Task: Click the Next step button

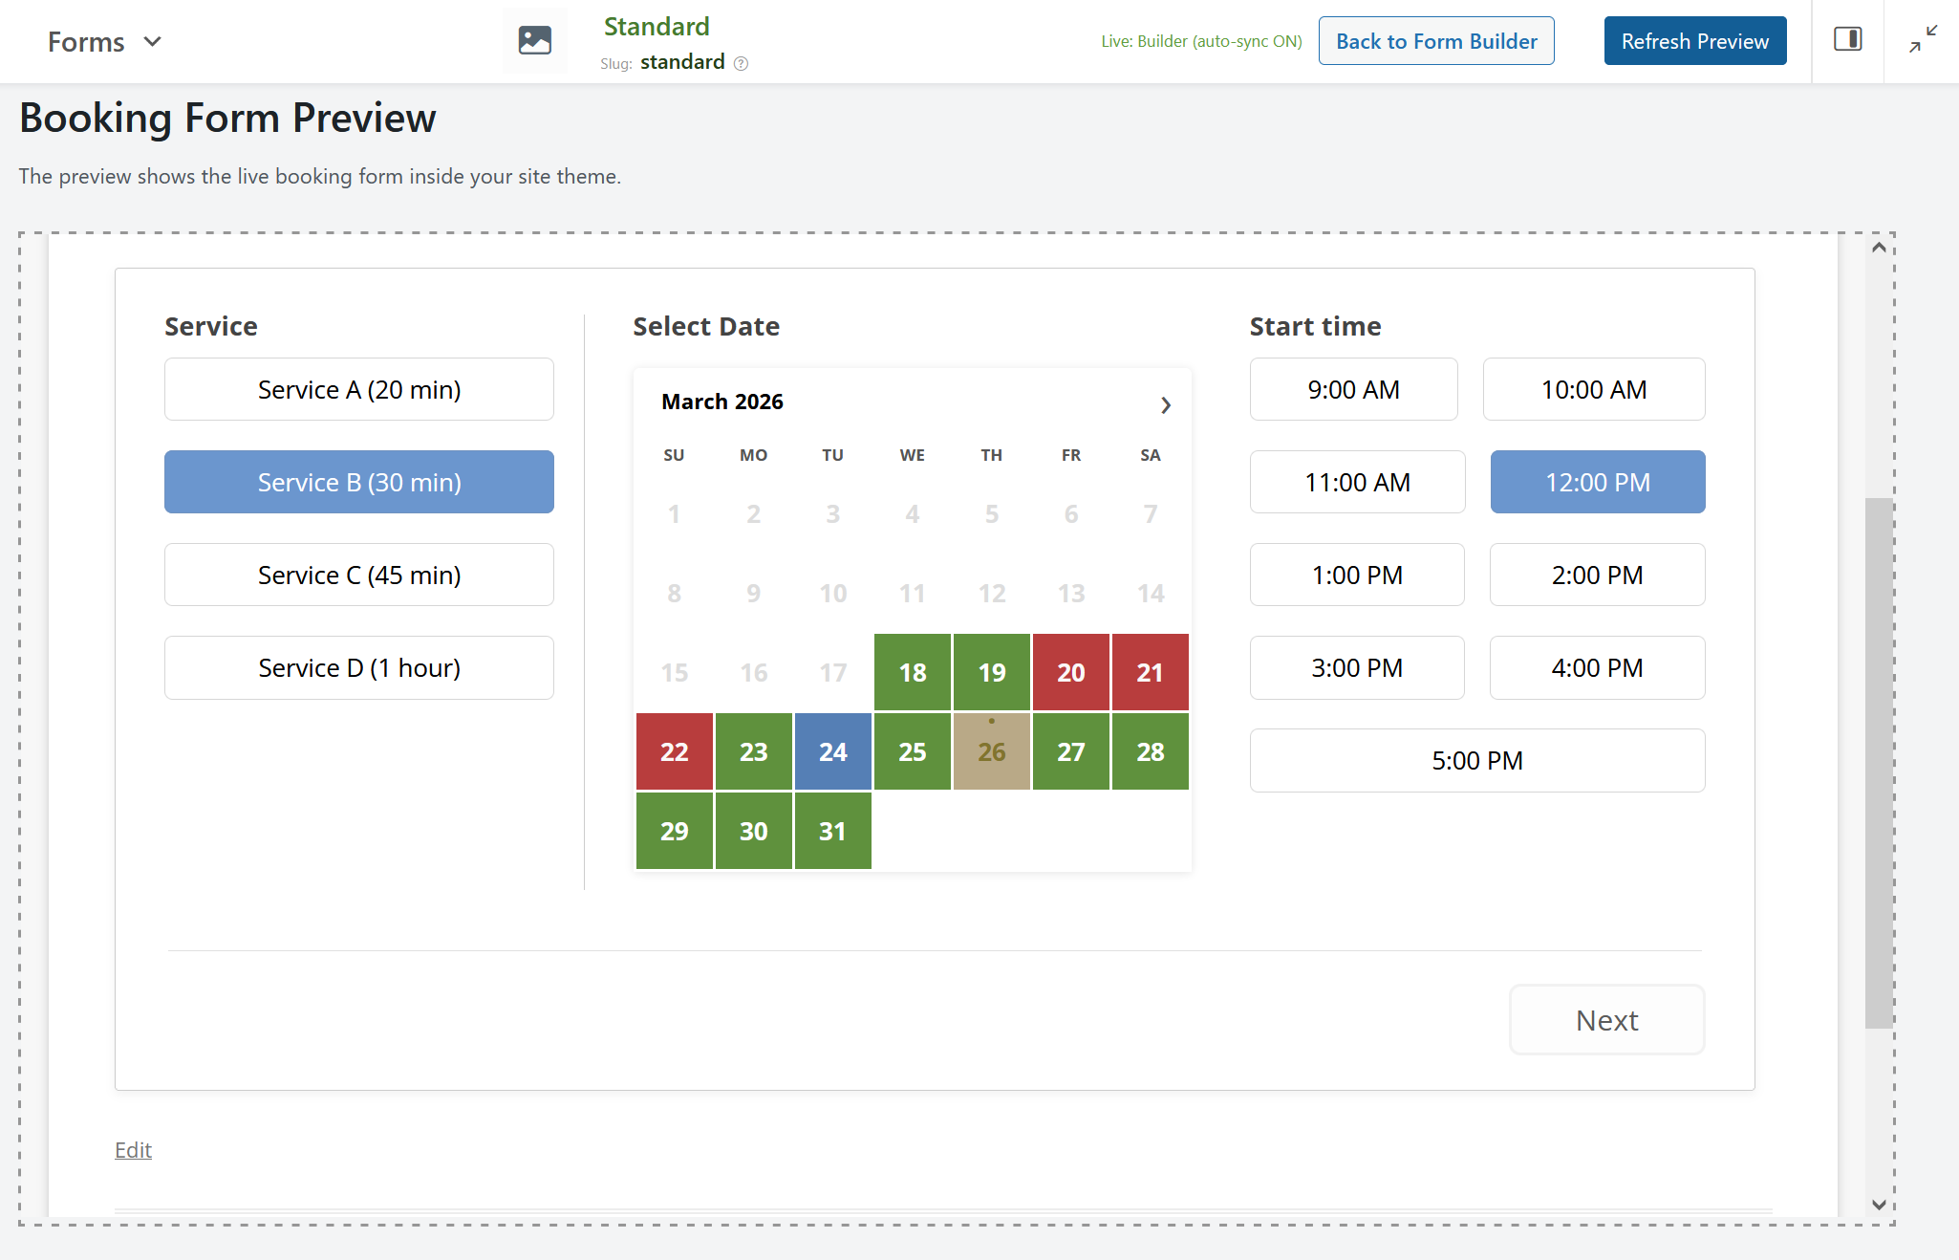Action: tap(1605, 1020)
